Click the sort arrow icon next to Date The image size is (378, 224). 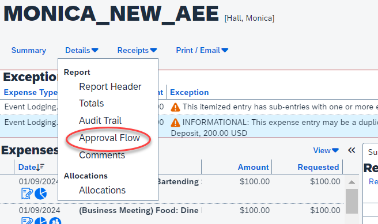coord(40,167)
